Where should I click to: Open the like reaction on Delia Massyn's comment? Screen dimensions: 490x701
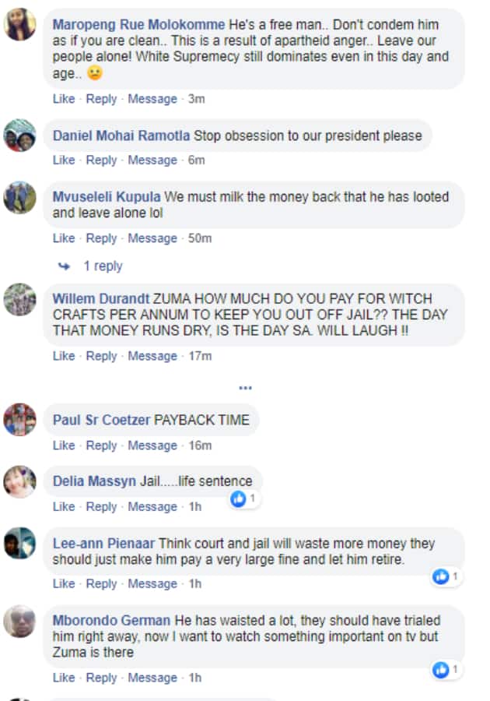tap(244, 498)
